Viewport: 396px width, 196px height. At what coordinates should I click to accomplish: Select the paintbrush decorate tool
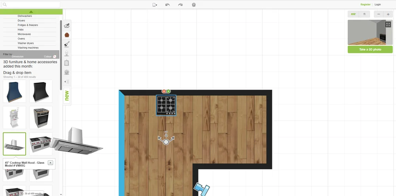coord(67,44)
